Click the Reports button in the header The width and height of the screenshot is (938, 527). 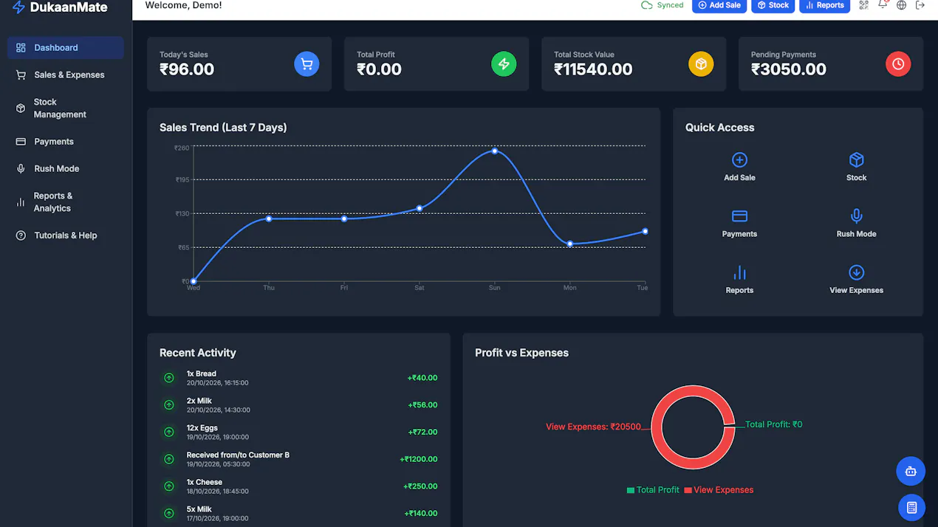(824, 5)
